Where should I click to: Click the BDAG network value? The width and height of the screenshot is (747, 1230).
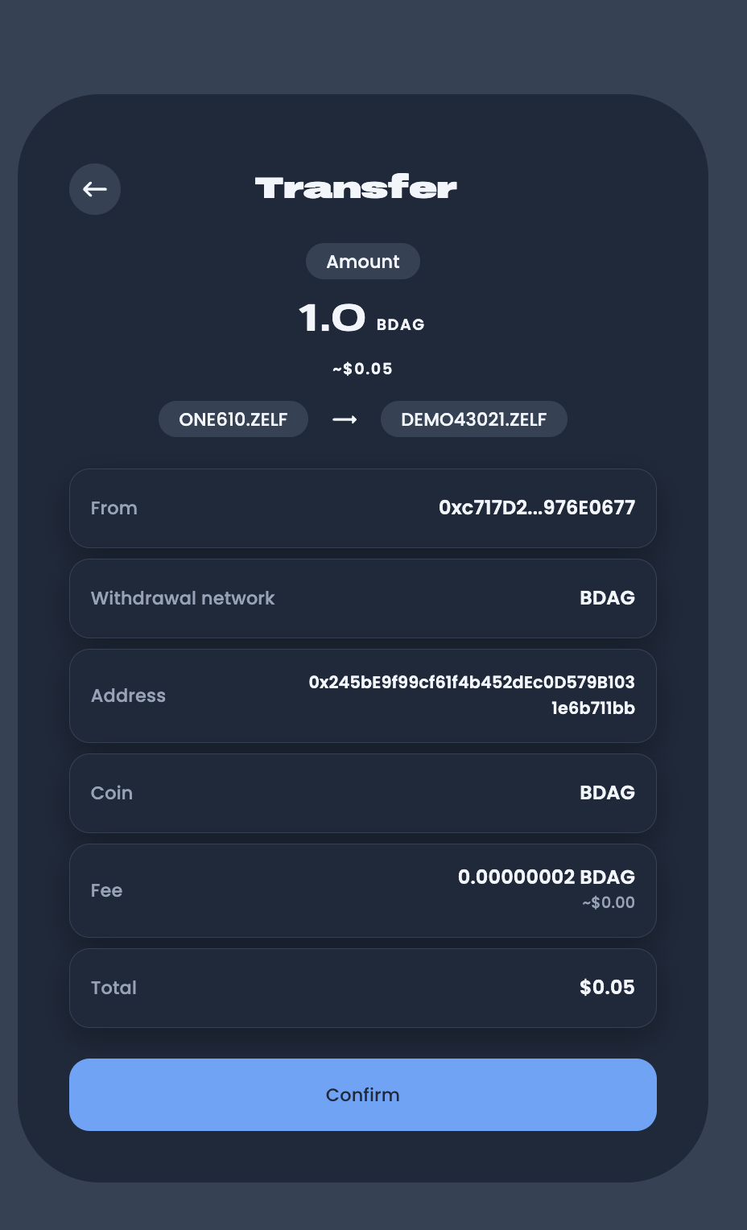(x=607, y=598)
